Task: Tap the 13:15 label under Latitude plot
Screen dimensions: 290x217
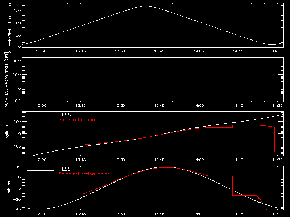Action: coord(80,214)
